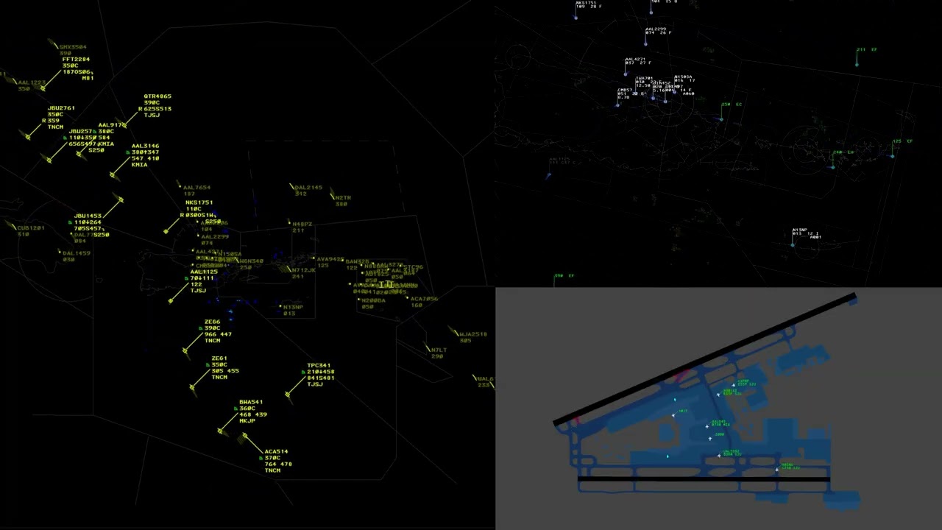Click the green 250 EC target tag

(x=732, y=105)
